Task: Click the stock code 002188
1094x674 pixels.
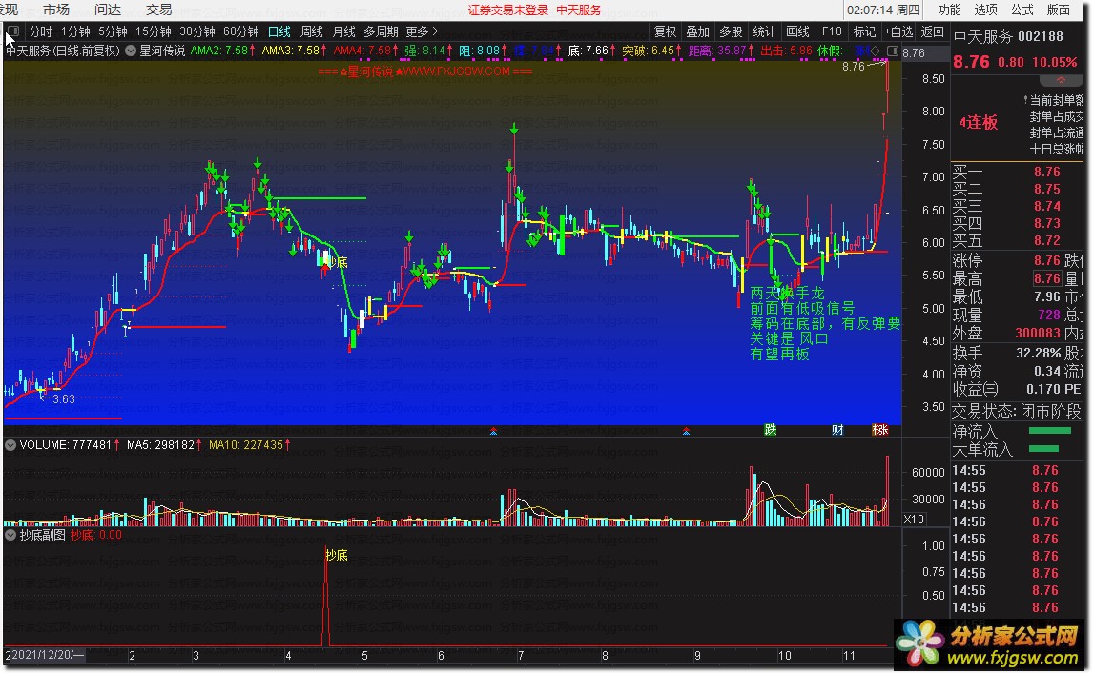Action: click(1041, 36)
